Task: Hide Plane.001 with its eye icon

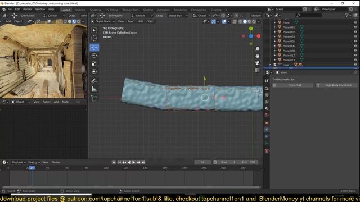Action: [355, 27]
